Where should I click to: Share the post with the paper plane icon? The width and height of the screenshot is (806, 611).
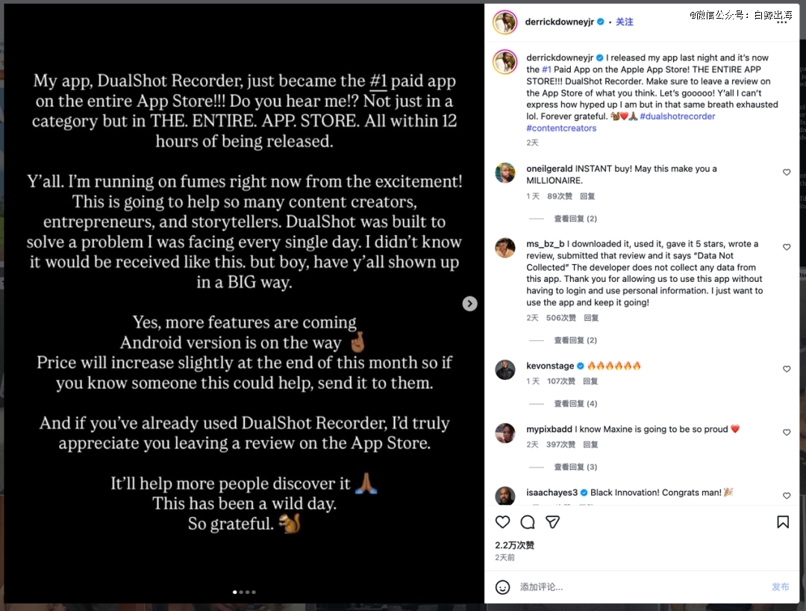click(x=552, y=522)
